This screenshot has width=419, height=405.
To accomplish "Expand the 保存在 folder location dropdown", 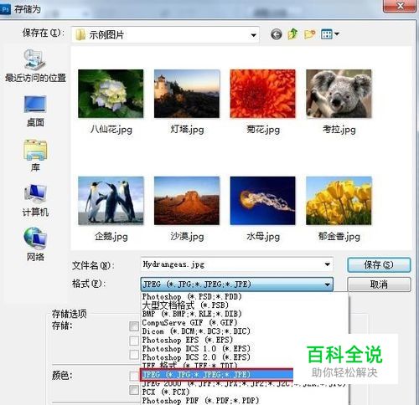I will click(253, 35).
